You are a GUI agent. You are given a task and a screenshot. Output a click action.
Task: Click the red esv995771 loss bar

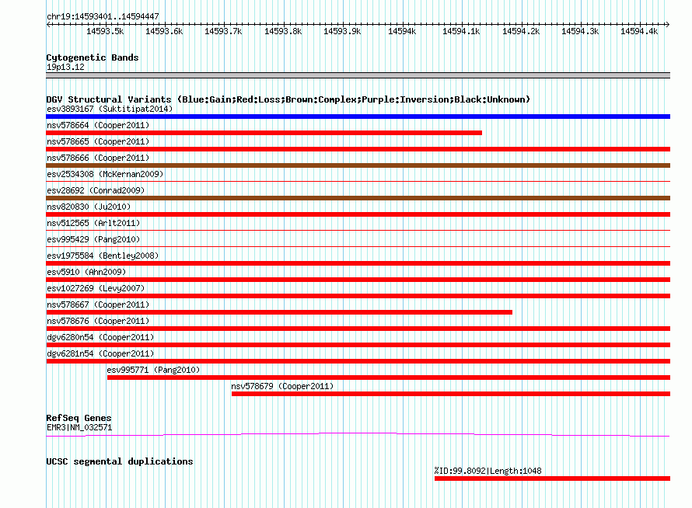pos(388,378)
